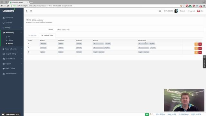The height and width of the screenshot is (116, 206).
Task: Expand Access & Security section
Action: tap(11, 49)
